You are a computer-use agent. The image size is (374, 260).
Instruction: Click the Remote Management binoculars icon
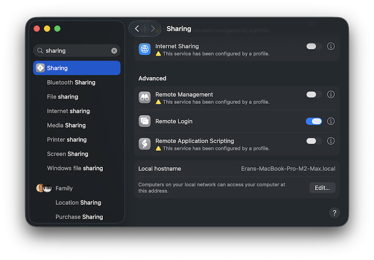tap(144, 97)
